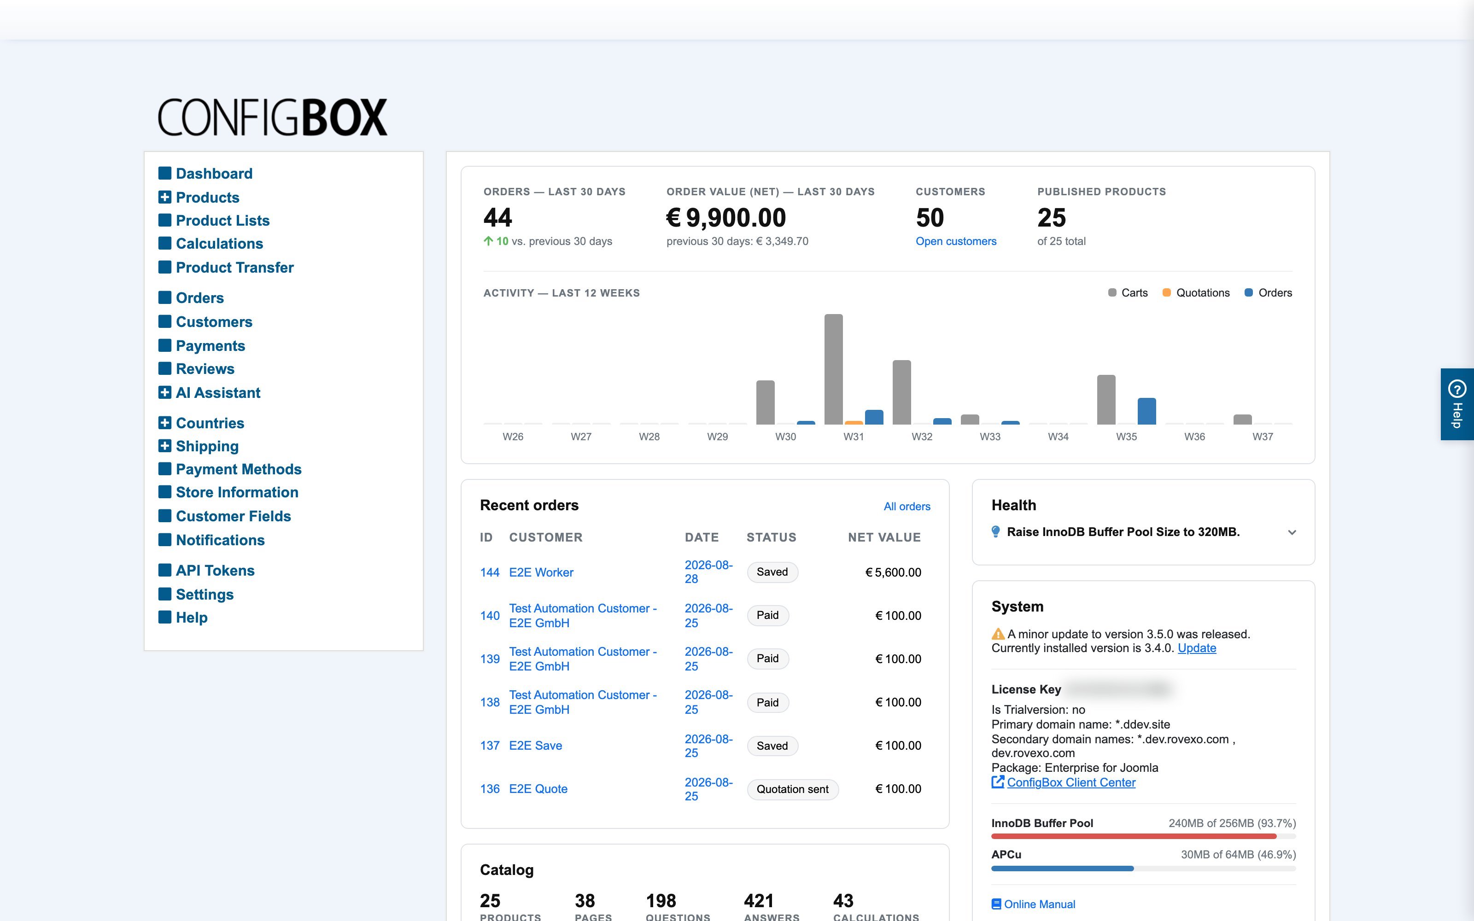Open Payment Methods menu item
The width and height of the screenshot is (1474, 921).
tap(238, 469)
